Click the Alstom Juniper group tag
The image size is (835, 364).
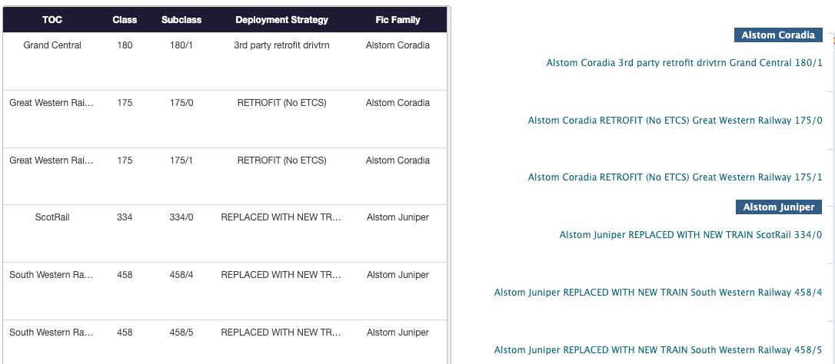(778, 207)
